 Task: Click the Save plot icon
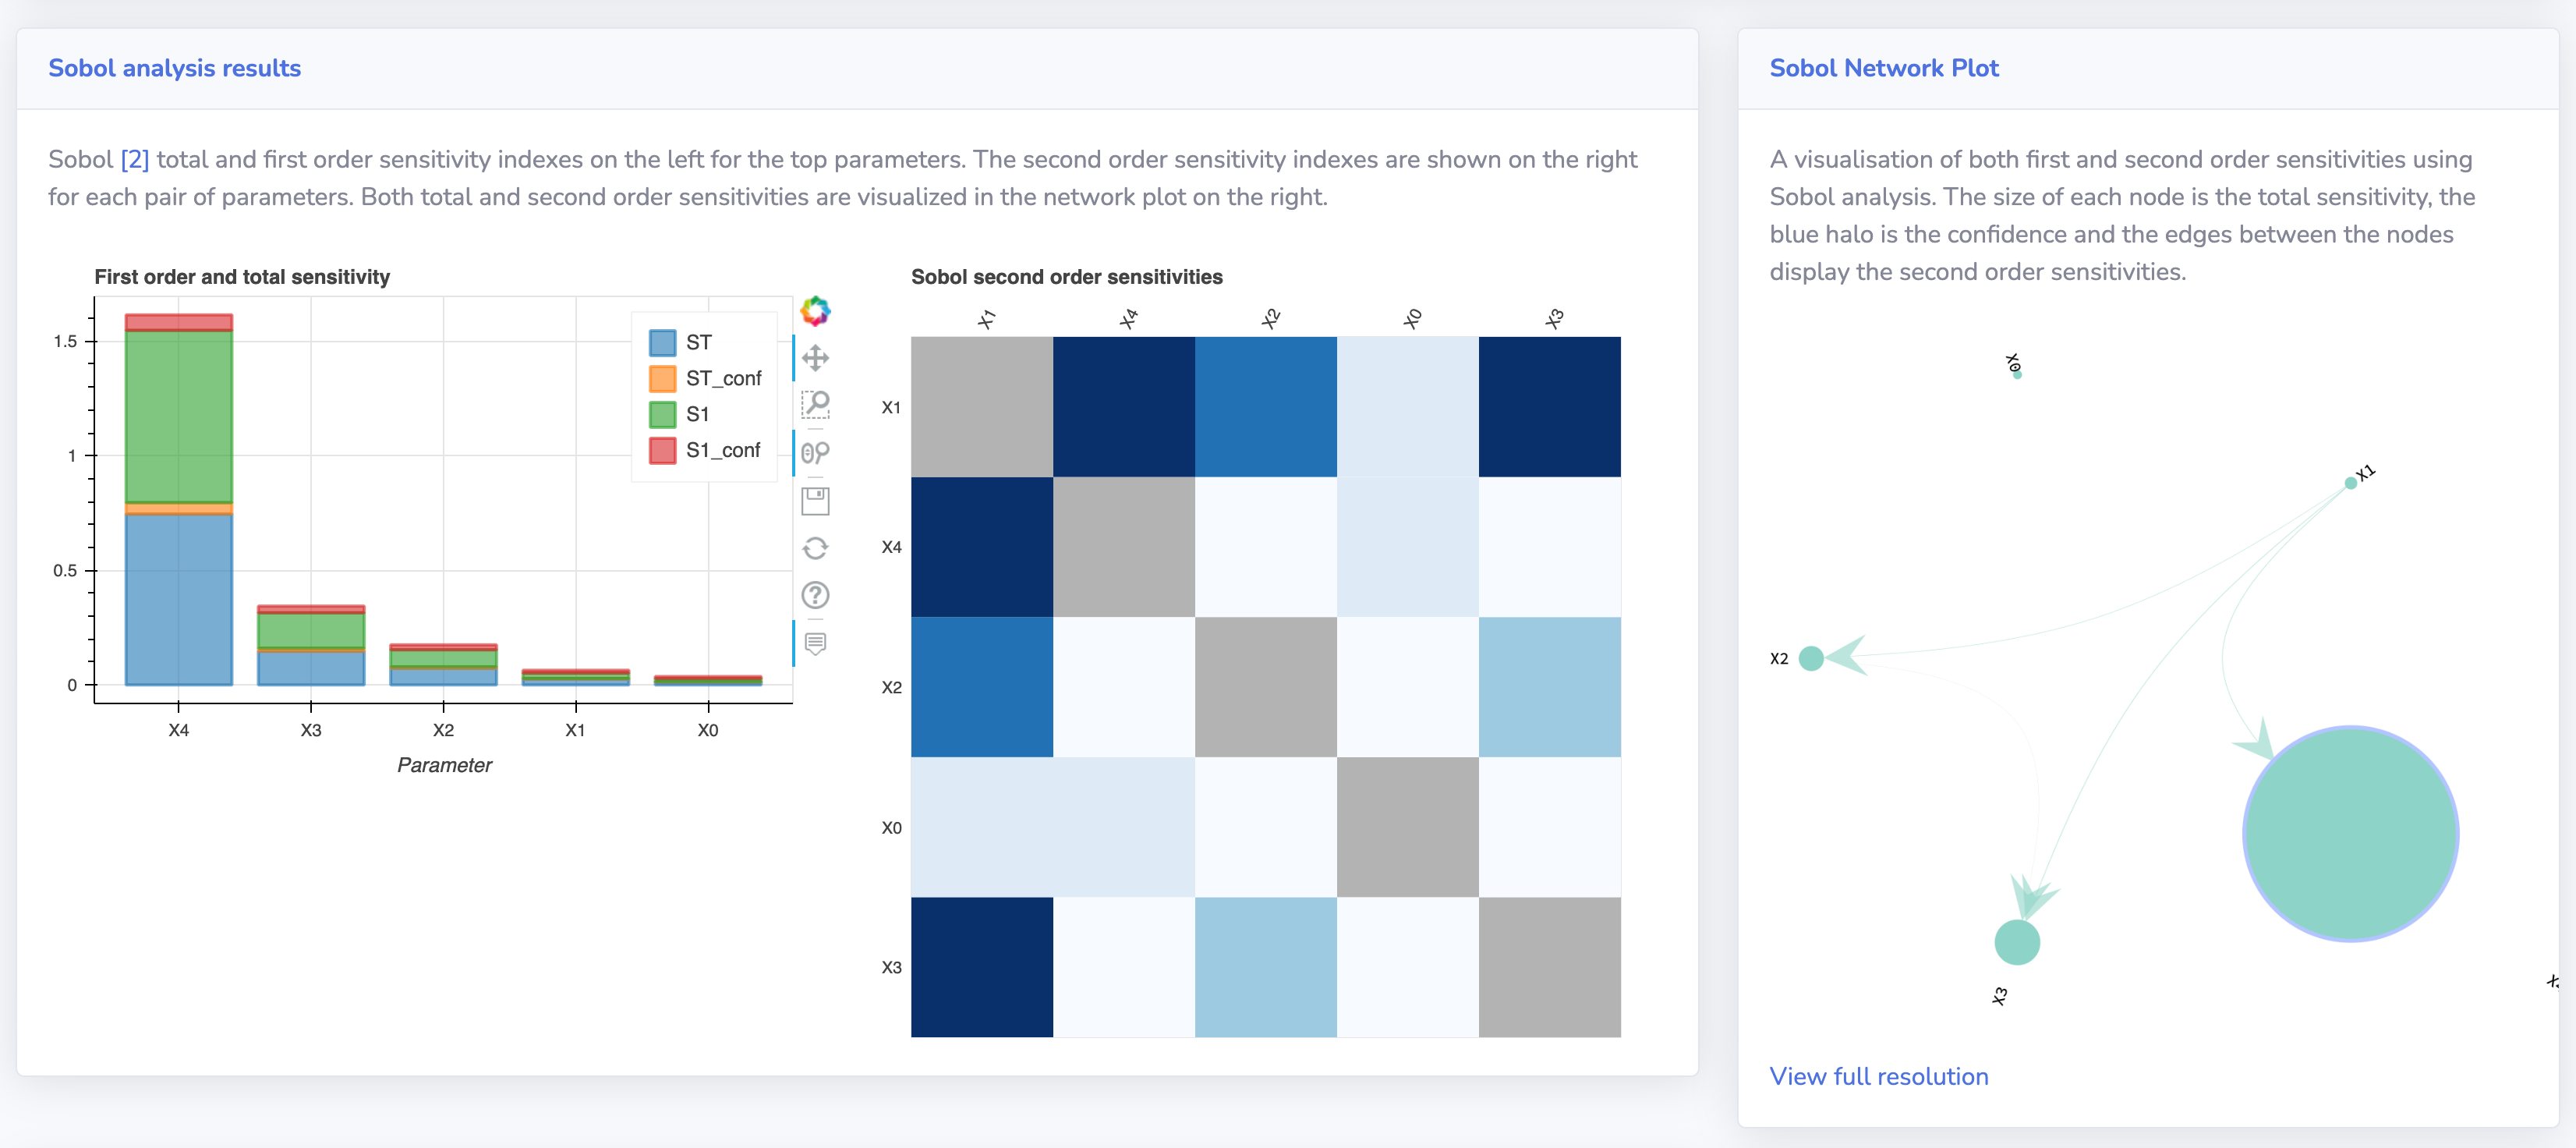[x=815, y=500]
